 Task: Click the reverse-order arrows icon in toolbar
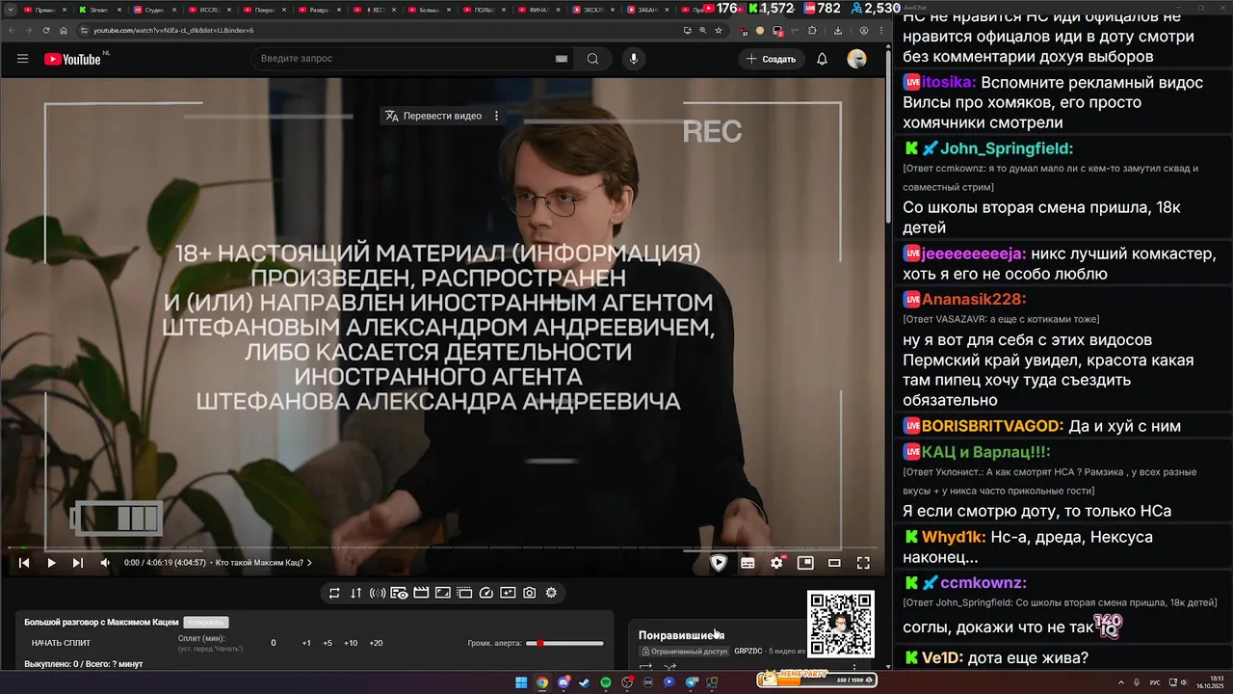(355, 593)
